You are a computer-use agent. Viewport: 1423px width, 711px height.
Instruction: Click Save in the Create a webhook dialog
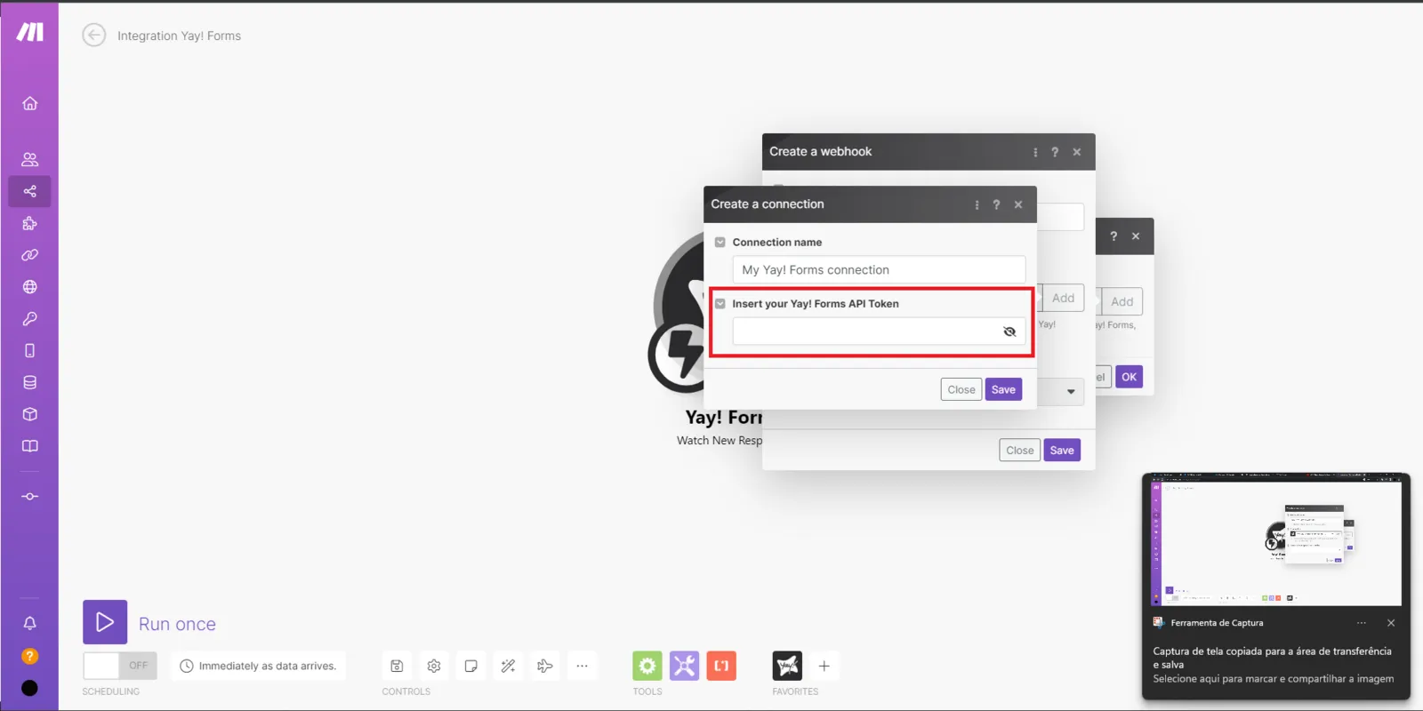tap(1062, 451)
